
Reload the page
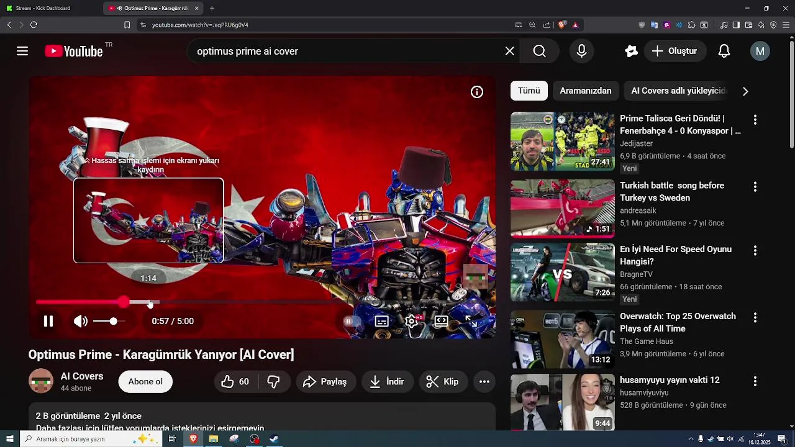pyautogui.click(x=34, y=25)
